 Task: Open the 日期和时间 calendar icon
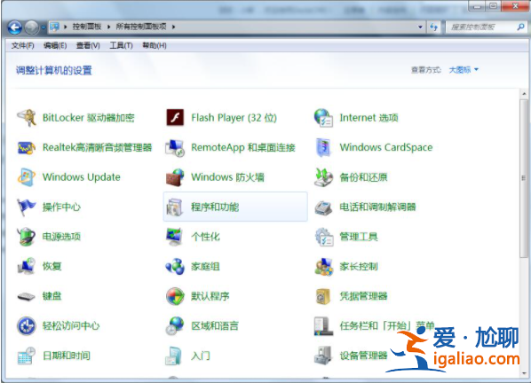(x=27, y=356)
